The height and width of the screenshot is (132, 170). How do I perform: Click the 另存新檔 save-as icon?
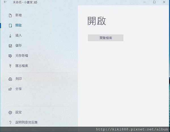click(x=10, y=56)
